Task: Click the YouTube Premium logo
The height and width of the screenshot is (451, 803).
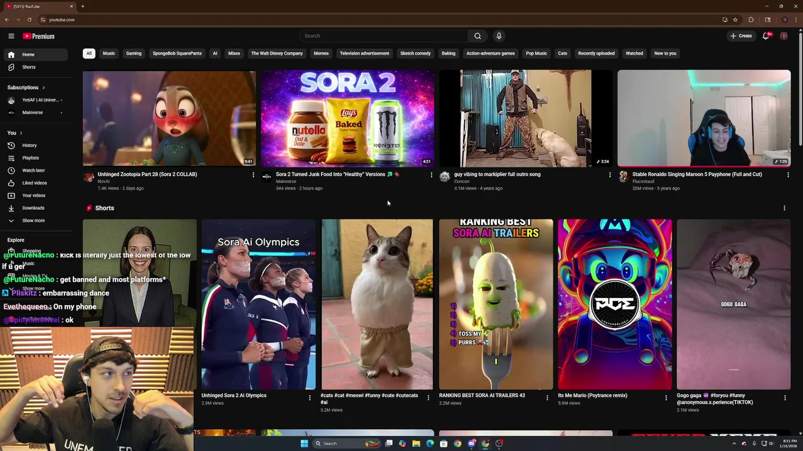Action: pos(39,36)
